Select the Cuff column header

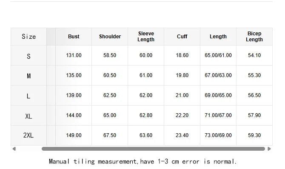click(x=182, y=37)
